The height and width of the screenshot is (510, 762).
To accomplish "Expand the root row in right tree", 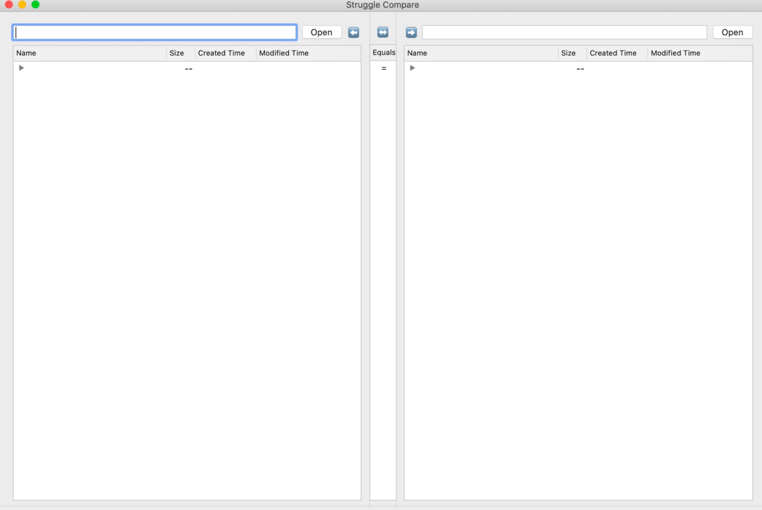I will (412, 68).
